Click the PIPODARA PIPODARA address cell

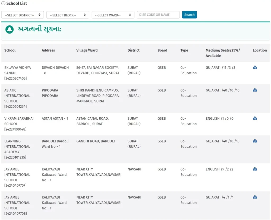(x=50, y=93)
